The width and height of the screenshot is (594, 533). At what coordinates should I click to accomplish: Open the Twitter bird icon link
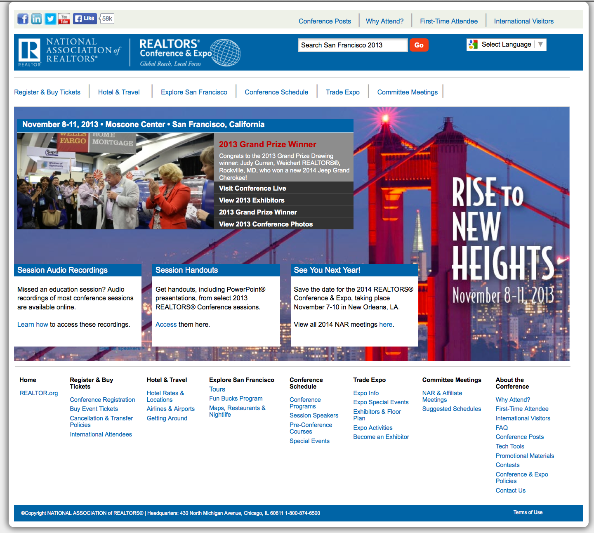(50, 19)
